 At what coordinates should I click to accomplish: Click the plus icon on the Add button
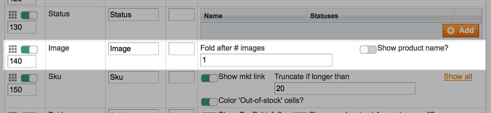451,30
